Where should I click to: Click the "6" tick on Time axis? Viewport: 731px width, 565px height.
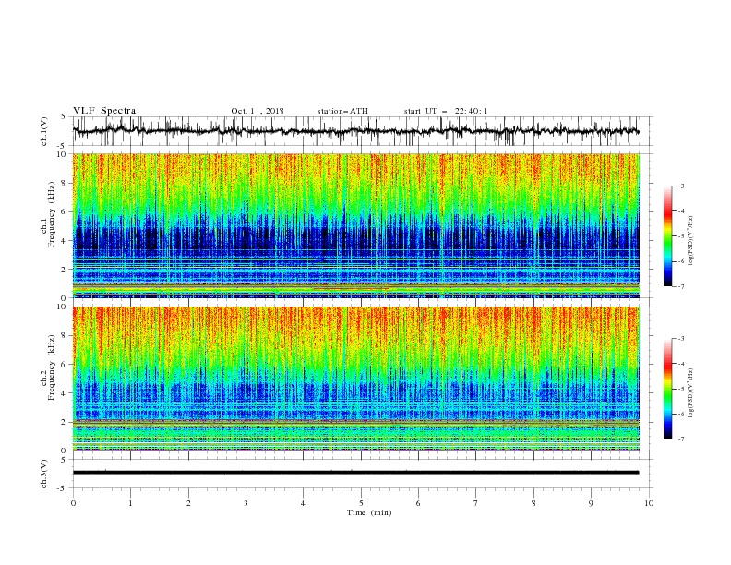[418, 503]
